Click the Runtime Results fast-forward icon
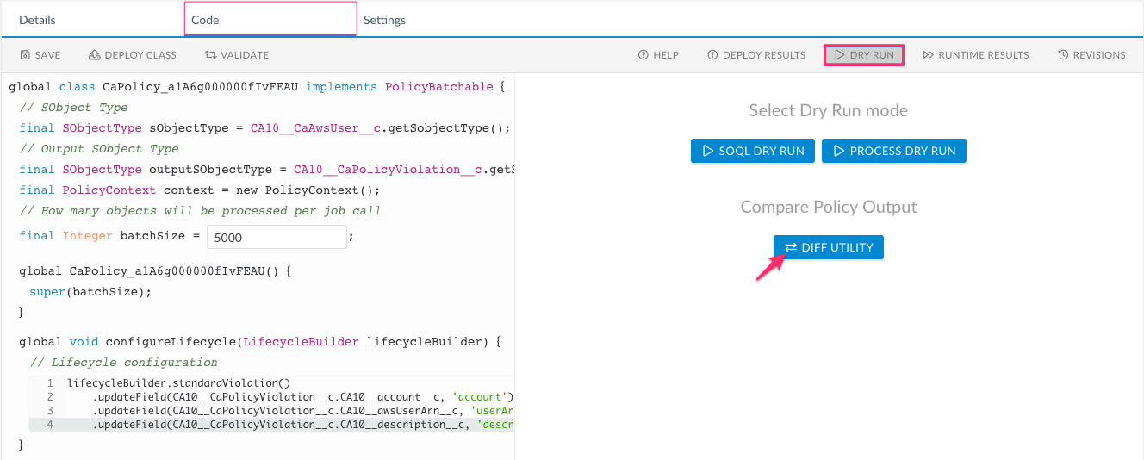Image resolution: width=1144 pixels, height=460 pixels. [x=928, y=55]
